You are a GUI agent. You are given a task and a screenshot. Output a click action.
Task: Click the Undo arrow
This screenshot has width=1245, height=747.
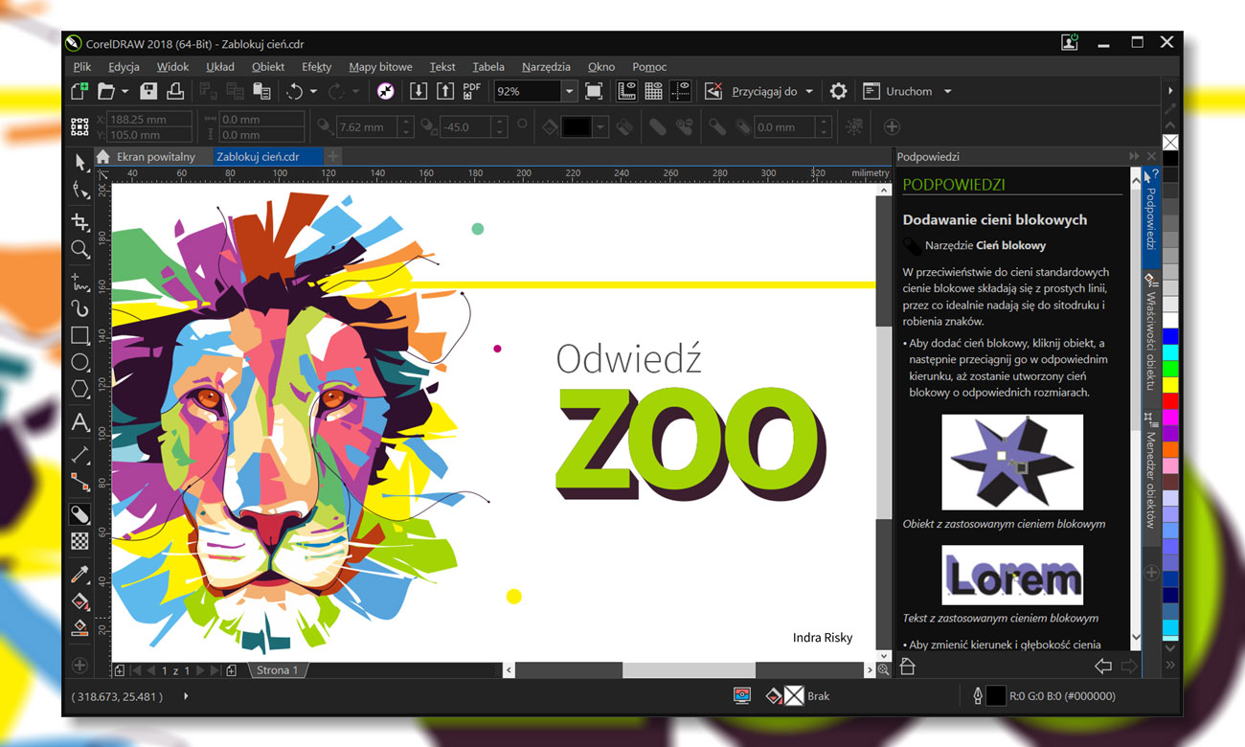[294, 91]
